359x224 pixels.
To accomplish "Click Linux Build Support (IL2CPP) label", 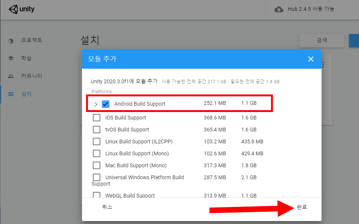I will click(x=139, y=141).
